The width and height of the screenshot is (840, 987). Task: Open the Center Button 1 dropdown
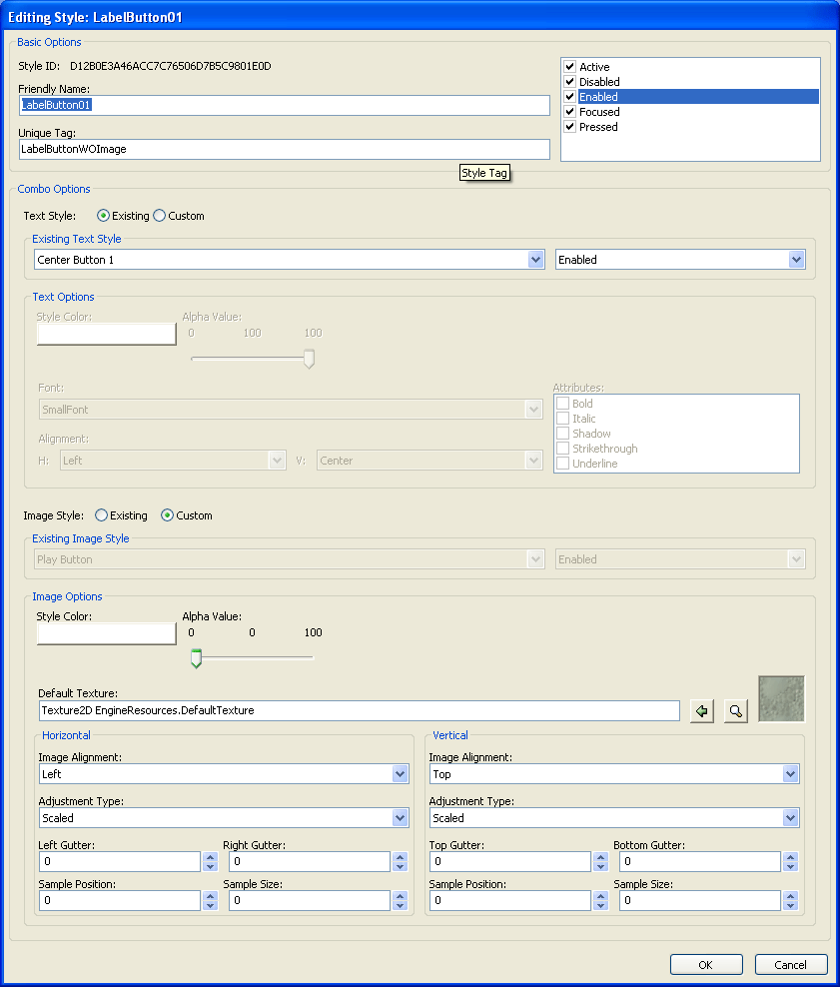click(x=537, y=259)
